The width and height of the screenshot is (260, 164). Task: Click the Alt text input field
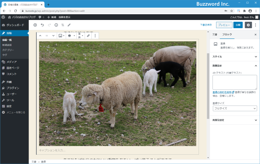[235, 82]
